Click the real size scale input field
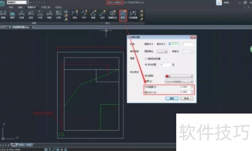Image resolution: width=252 pixels, height=151 pixels. click(x=188, y=44)
